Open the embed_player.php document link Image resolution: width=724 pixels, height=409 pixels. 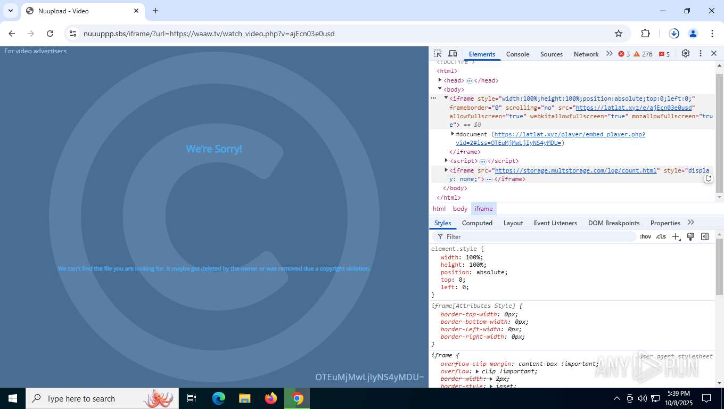coord(550,138)
